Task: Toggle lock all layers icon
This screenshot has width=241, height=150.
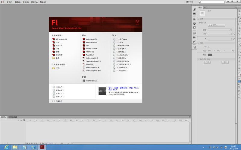Action: pyautogui.click(x=21, y=120)
